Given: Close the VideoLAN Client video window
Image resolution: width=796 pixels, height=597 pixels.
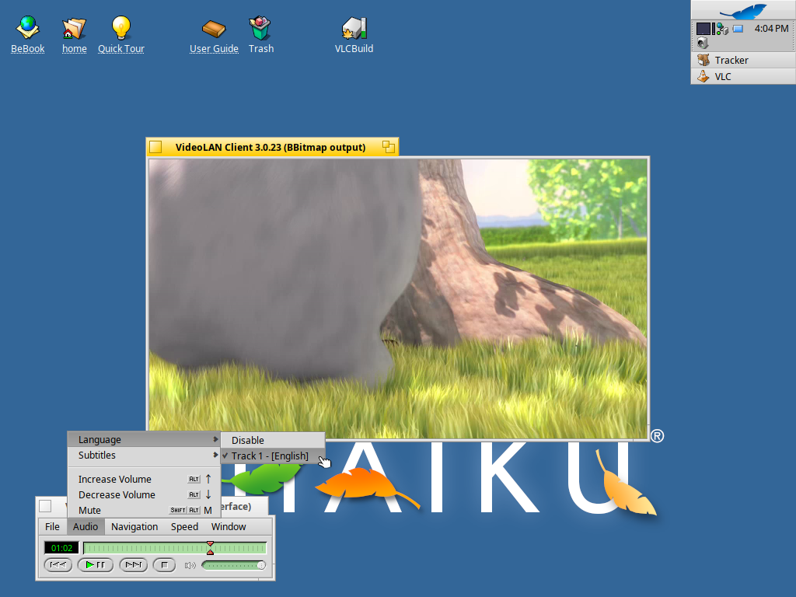Looking at the screenshot, I should pos(155,147).
